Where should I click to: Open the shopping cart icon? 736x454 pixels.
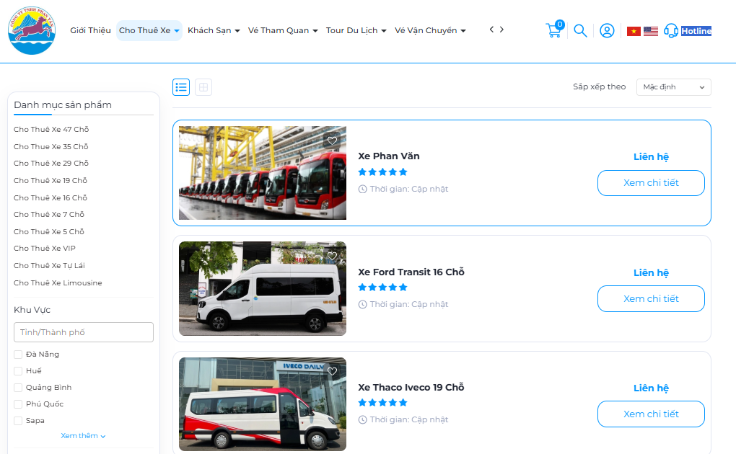pyautogui.click(x=554, y=30)
